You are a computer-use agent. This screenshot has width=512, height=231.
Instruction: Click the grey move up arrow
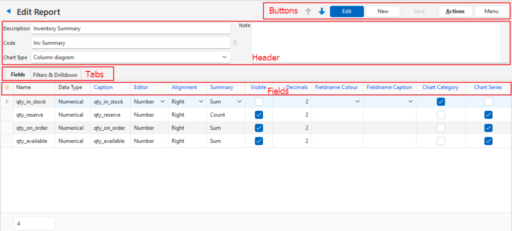pyautogui.click(x=308, y=11)
